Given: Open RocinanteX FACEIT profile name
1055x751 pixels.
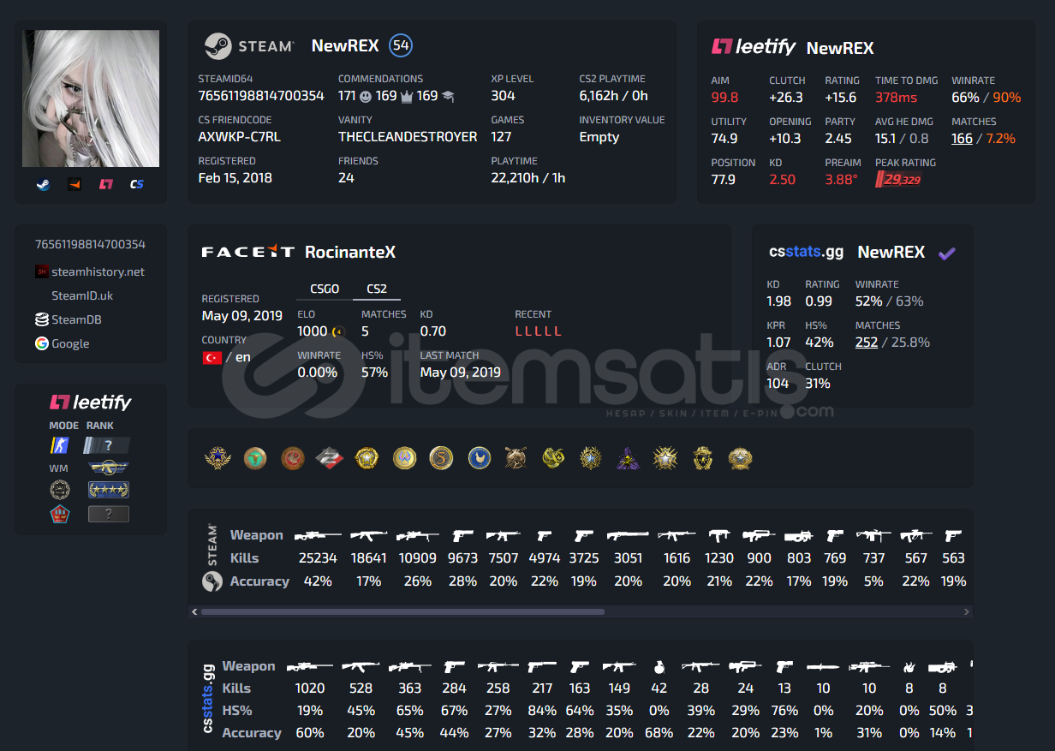Looking at the screenshot, I should 350,252.
